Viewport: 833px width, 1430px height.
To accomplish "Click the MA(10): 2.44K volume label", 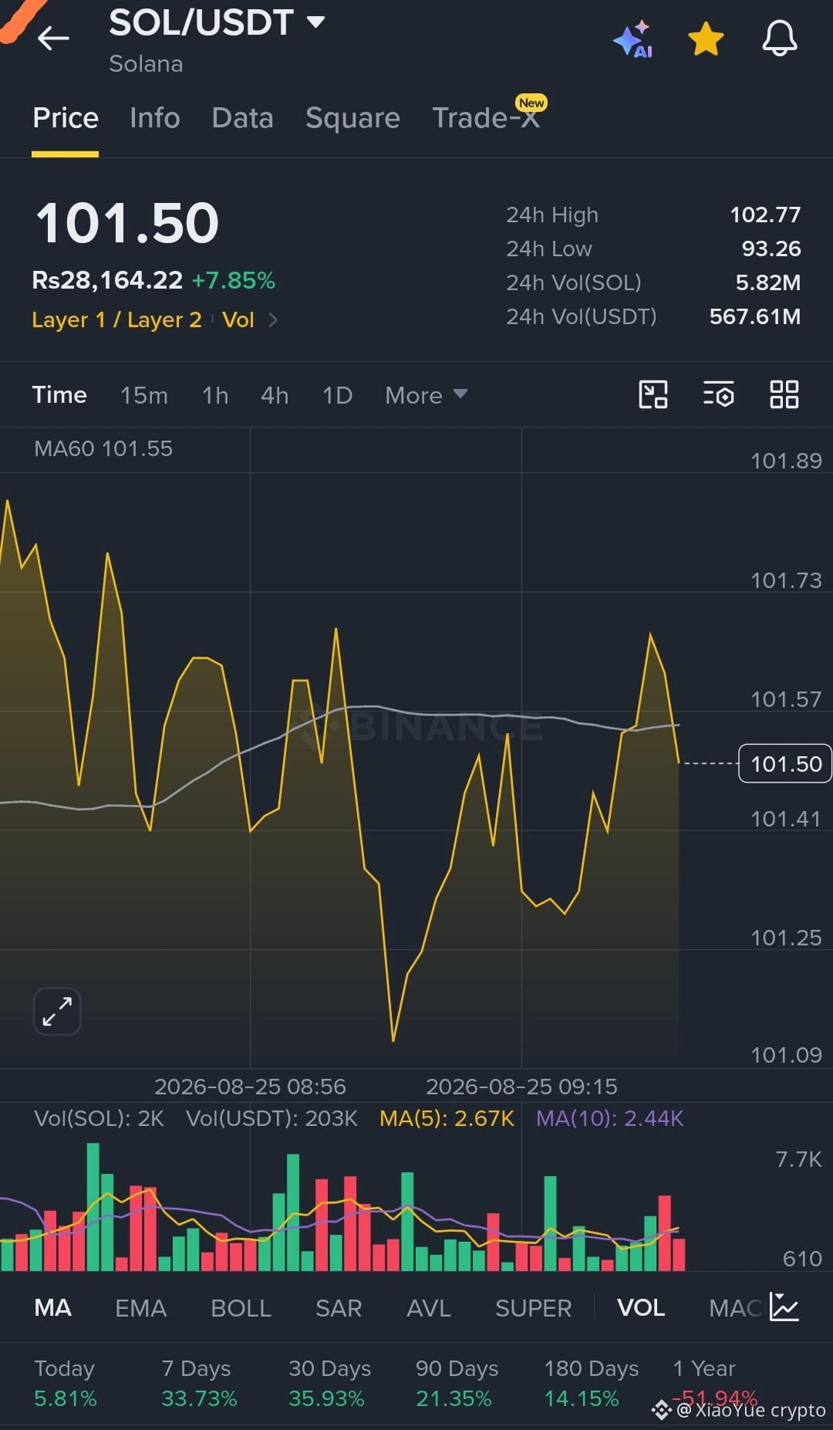I will 610,1118.
